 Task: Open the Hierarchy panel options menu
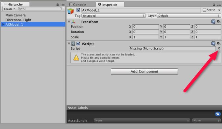tap(62, 5)
